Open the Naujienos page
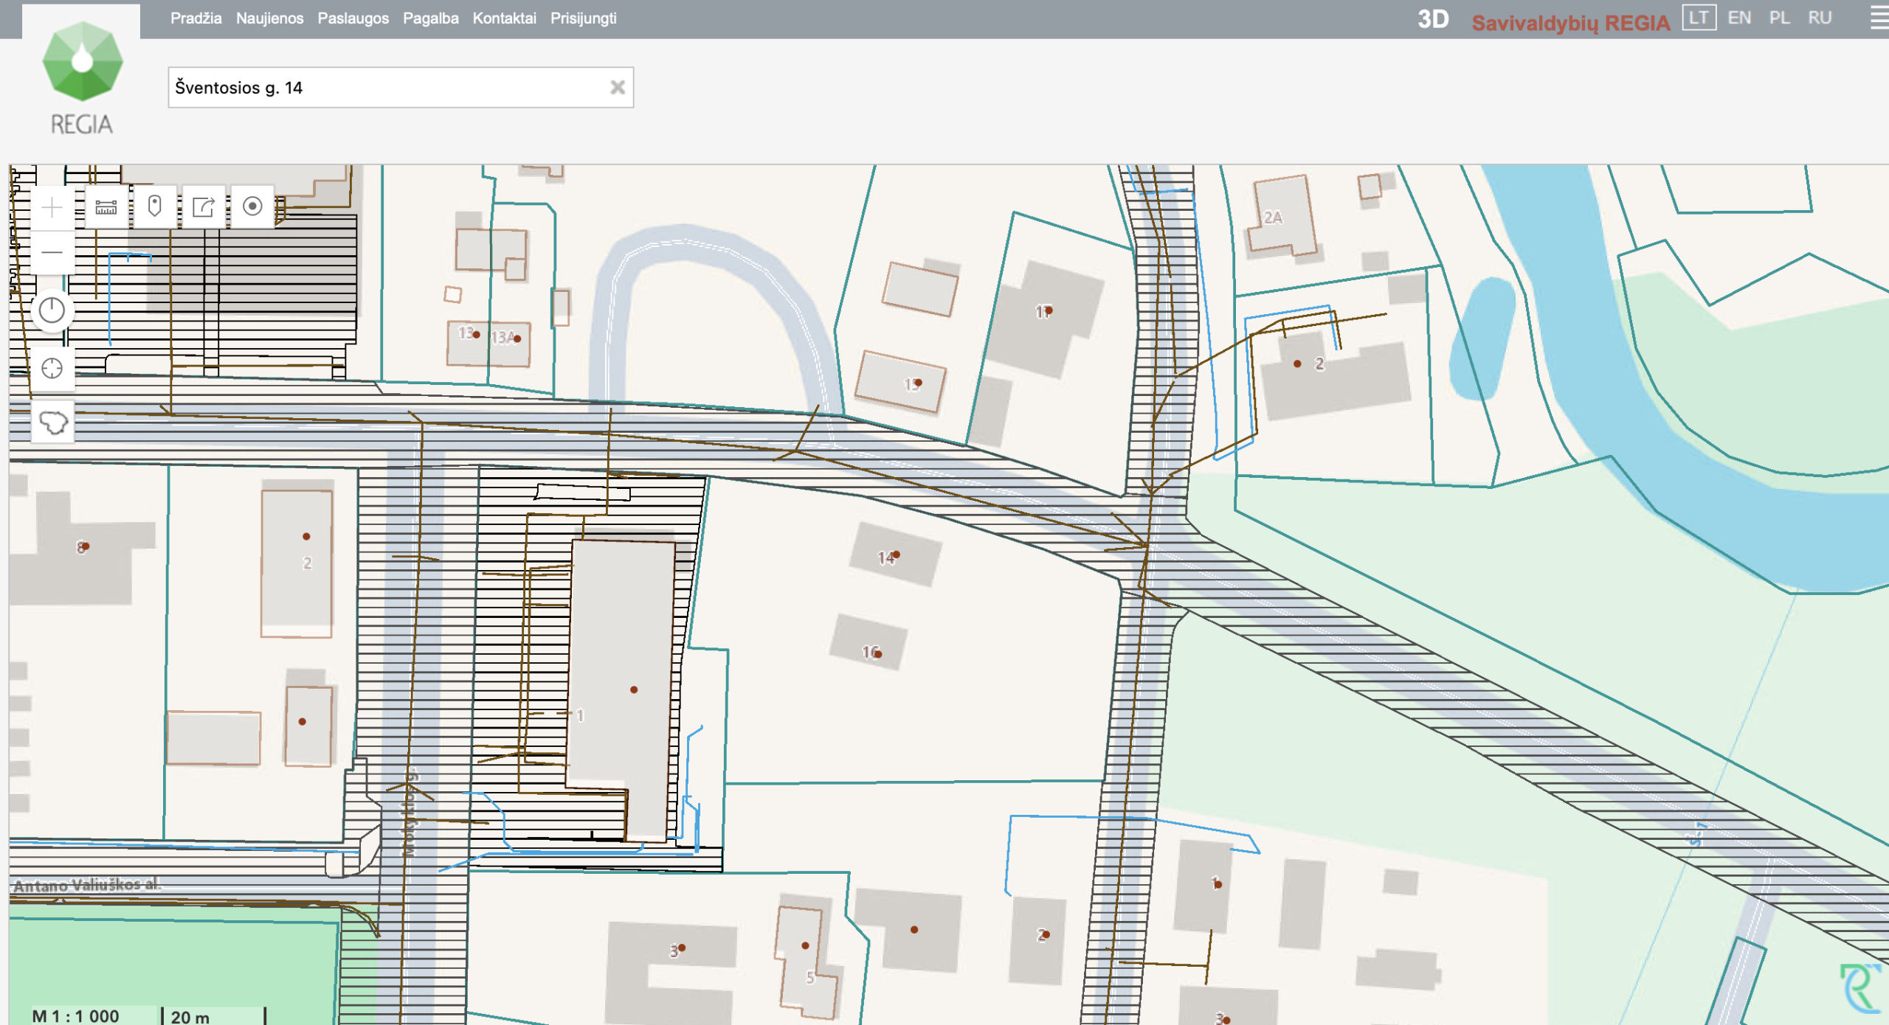Screen dimensions: 1889x1025 tap(269, 18)
